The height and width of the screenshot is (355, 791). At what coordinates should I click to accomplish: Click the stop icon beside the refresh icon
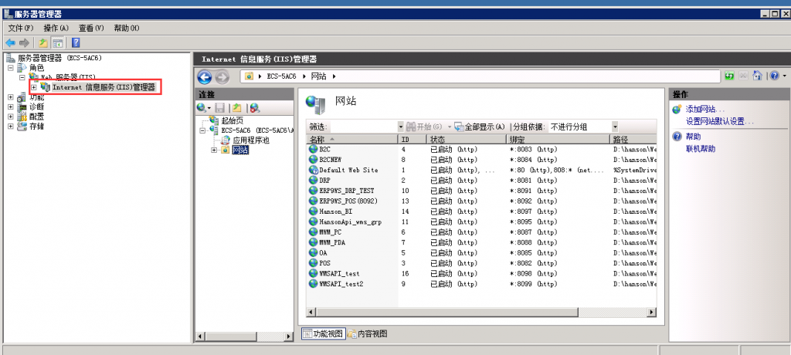(x=744, y=76)
